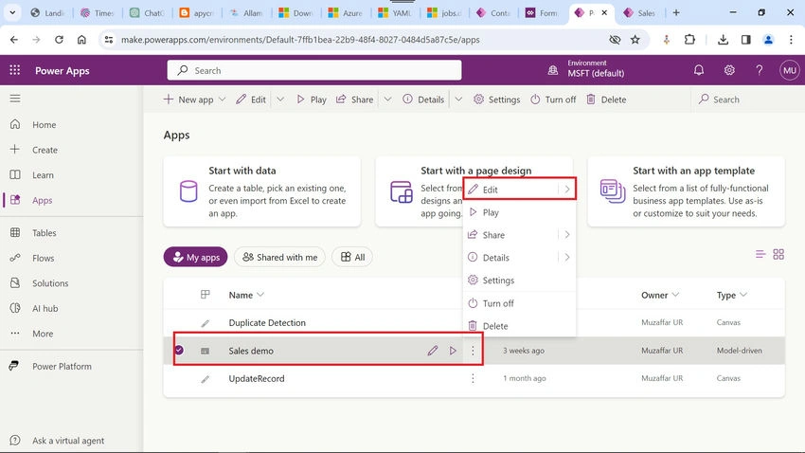This screenshot has width=805, height=453.
Task: Collapse the left navigation hamburger menu
Action: click(15, 99)
